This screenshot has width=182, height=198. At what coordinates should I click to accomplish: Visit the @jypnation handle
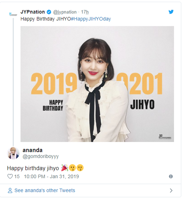coord(65,12)
